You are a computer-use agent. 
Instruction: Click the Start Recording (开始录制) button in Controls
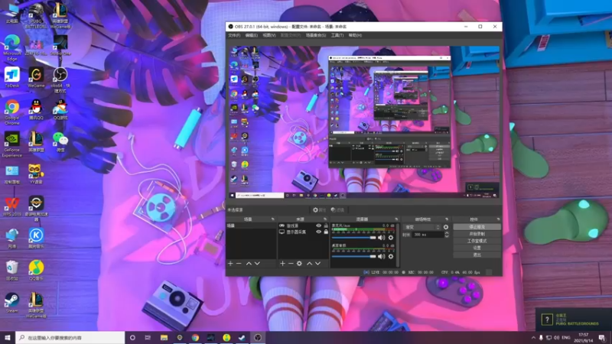(x=477, y=234)
